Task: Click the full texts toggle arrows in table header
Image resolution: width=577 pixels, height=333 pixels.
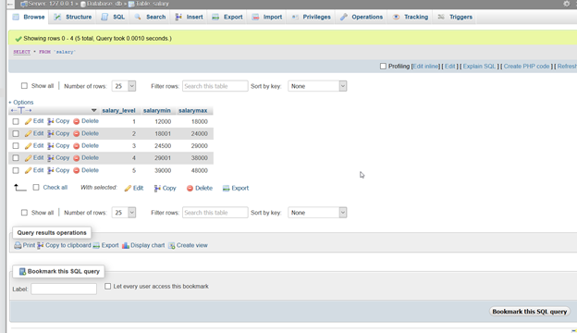Action: tap(21, 110)
